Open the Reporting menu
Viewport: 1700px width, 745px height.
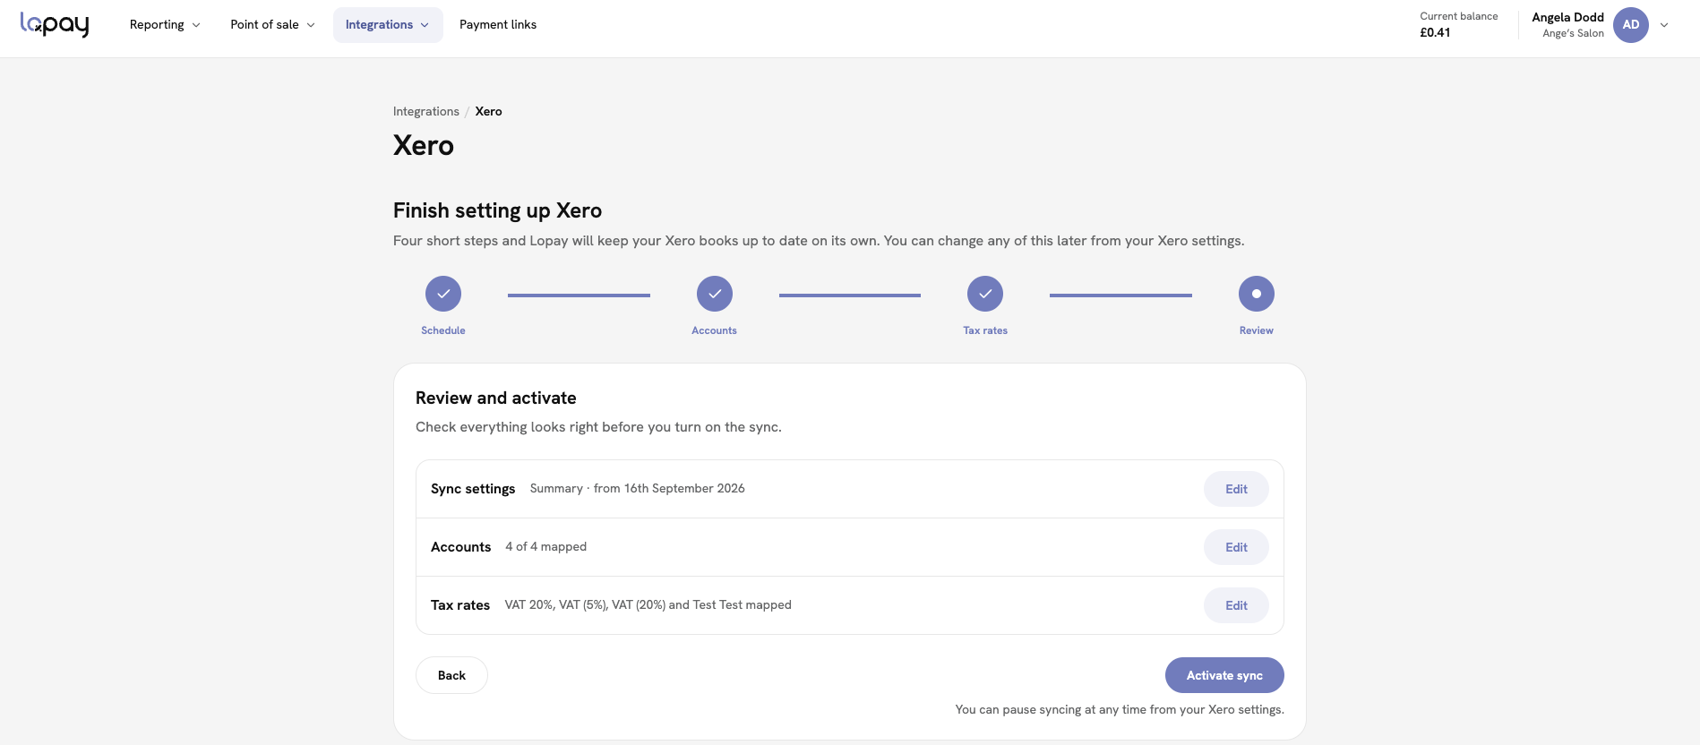[x=165, y=25]
